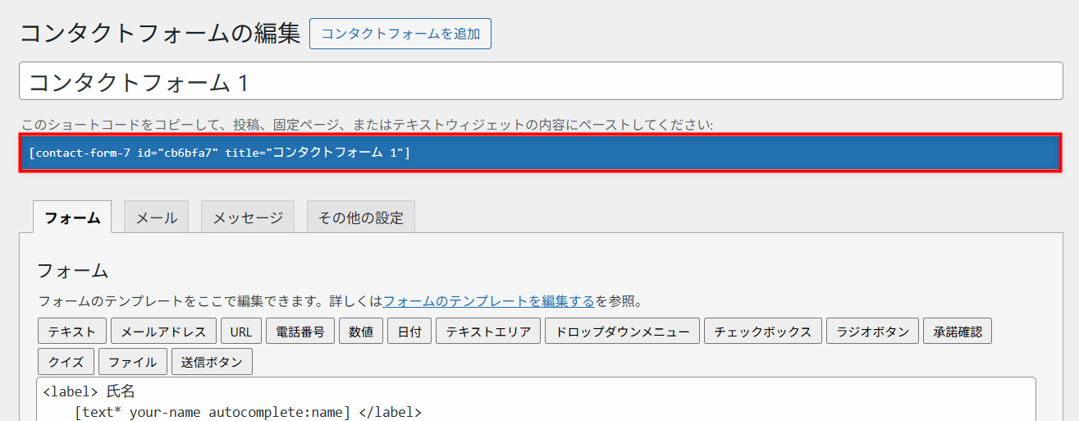Open the その他の設定 tab
The image size is (1079, 421).
[x=361, y=217]
